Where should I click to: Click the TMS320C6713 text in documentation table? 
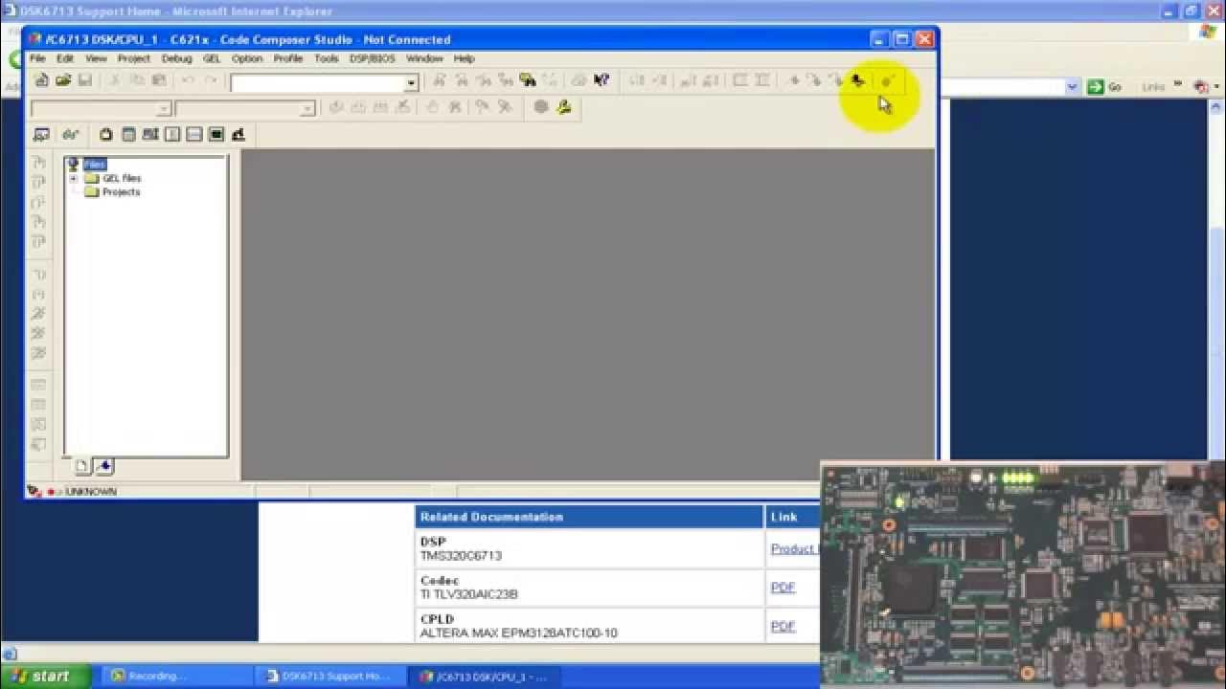pos(461,556)
